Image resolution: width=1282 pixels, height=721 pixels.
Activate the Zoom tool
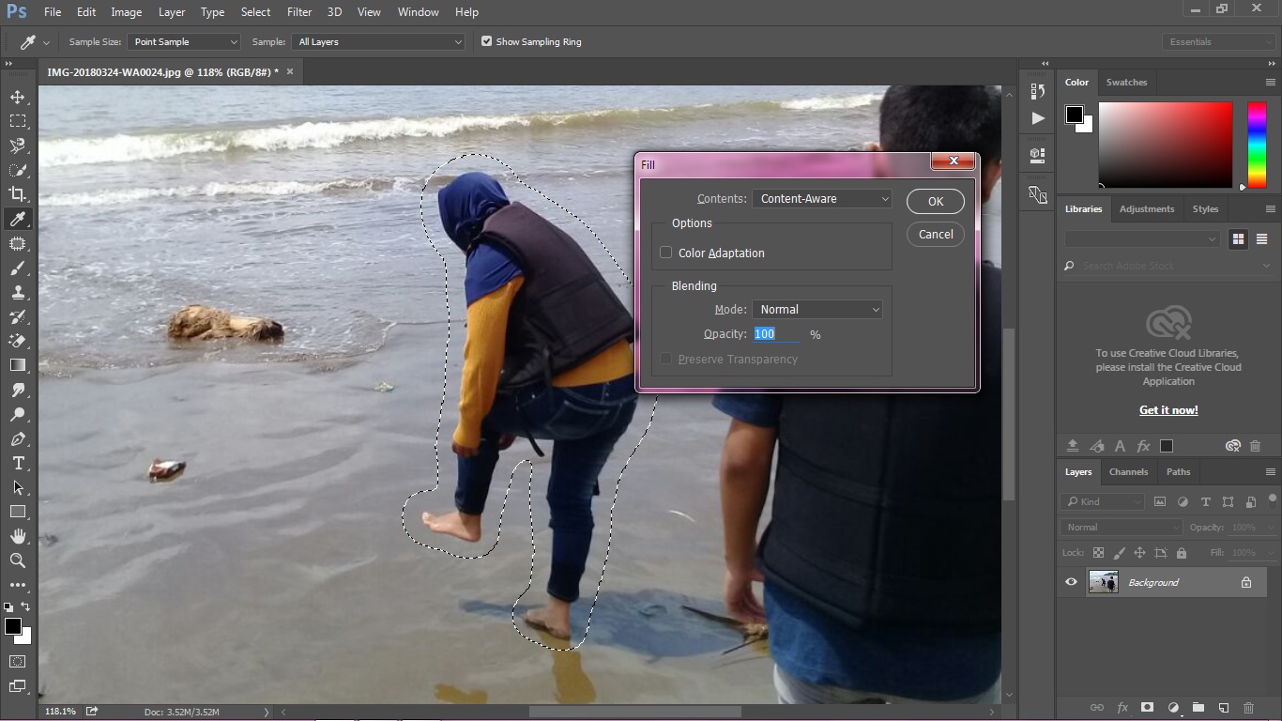click(x=19, y=560)
